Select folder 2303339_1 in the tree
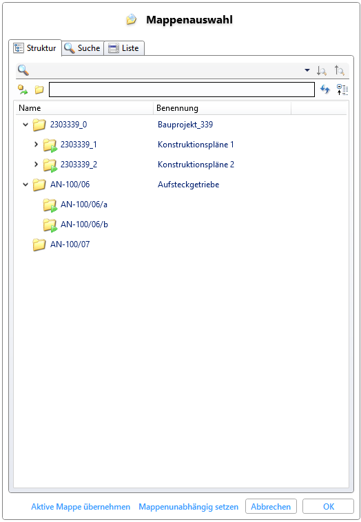The image size is (361, 522). pyautogui.click(x=79, y=145)
